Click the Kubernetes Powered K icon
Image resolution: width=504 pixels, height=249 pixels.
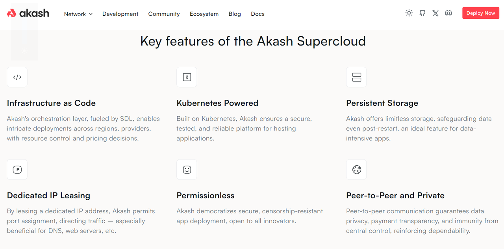click(187, 77)
